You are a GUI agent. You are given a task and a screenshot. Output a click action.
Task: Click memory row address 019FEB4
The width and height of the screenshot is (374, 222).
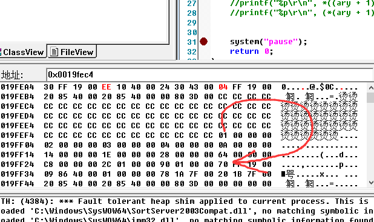[x=18, y=97]
